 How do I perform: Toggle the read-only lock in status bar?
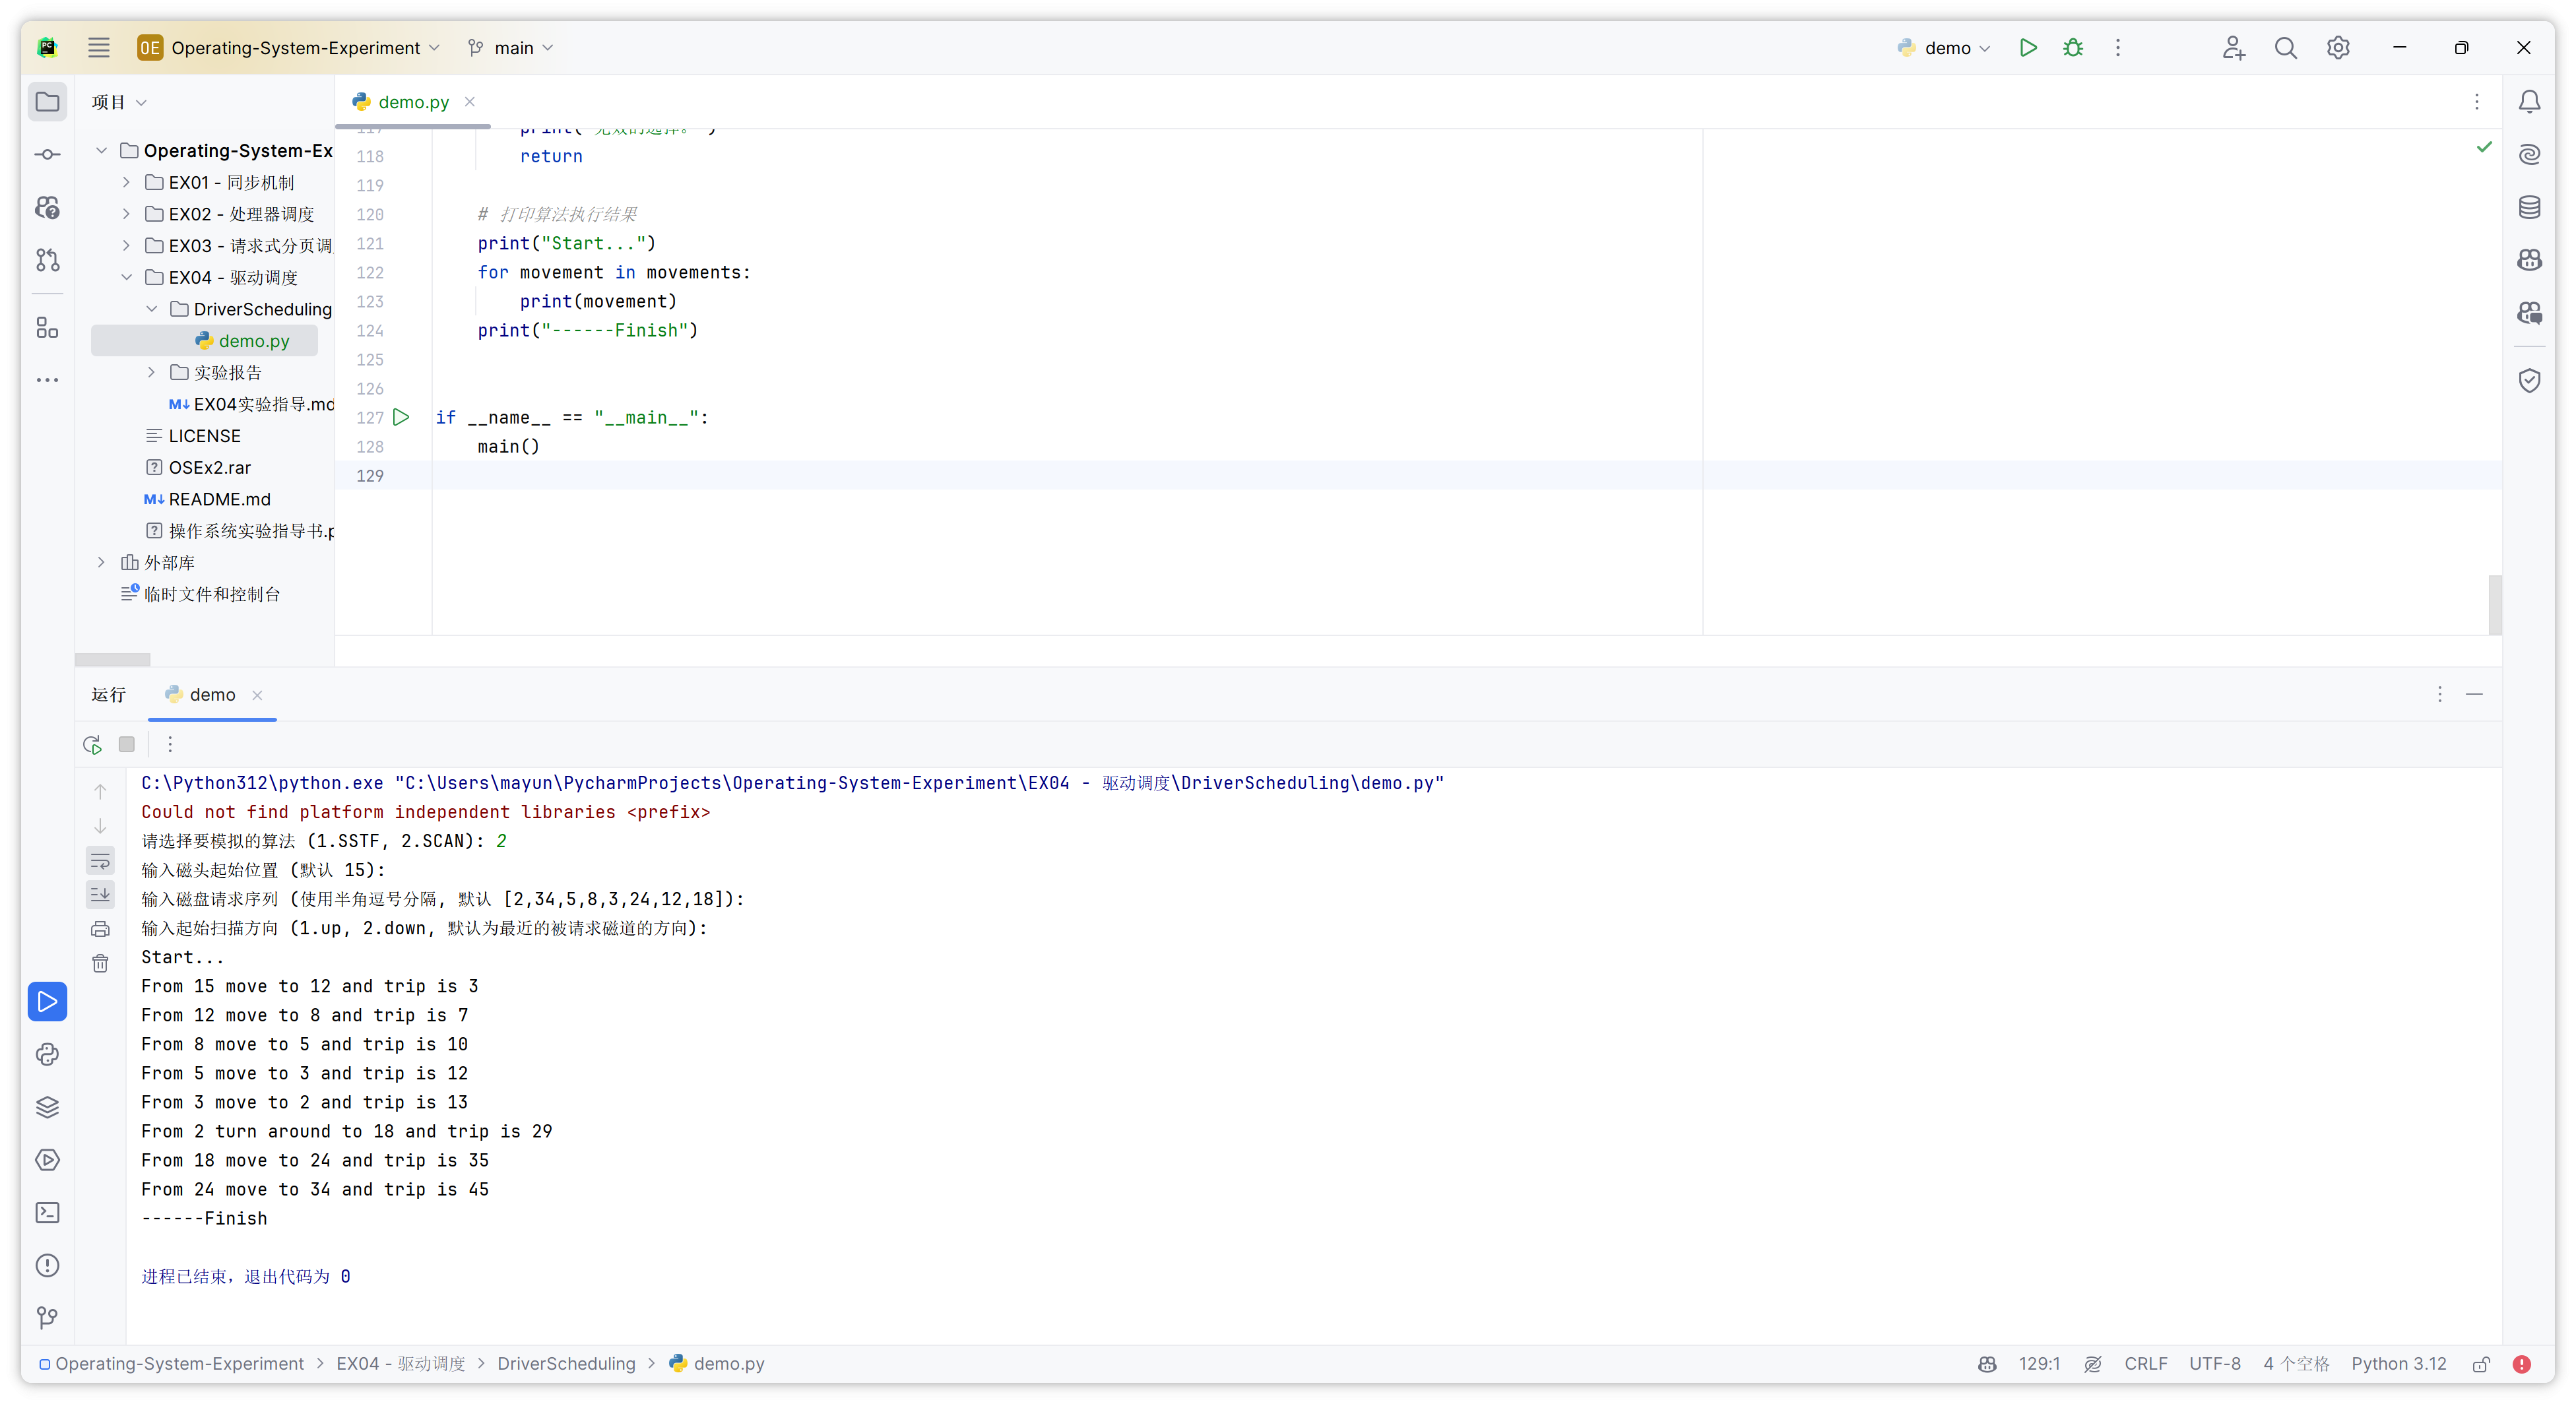click(2481, 1364)
